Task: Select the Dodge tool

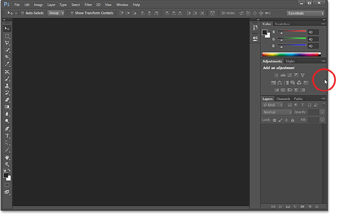Action: tap(7, 121)
